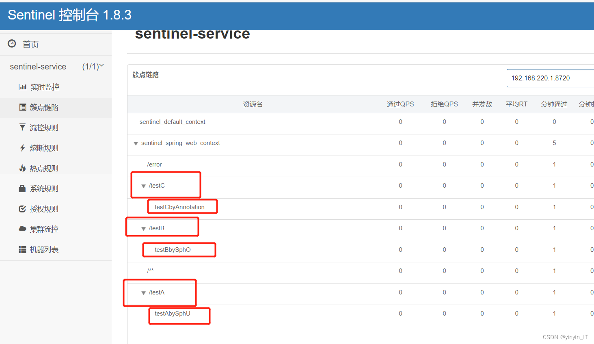Focus the 192.168.220.1:8720 machine field

[x=550, y=78]
